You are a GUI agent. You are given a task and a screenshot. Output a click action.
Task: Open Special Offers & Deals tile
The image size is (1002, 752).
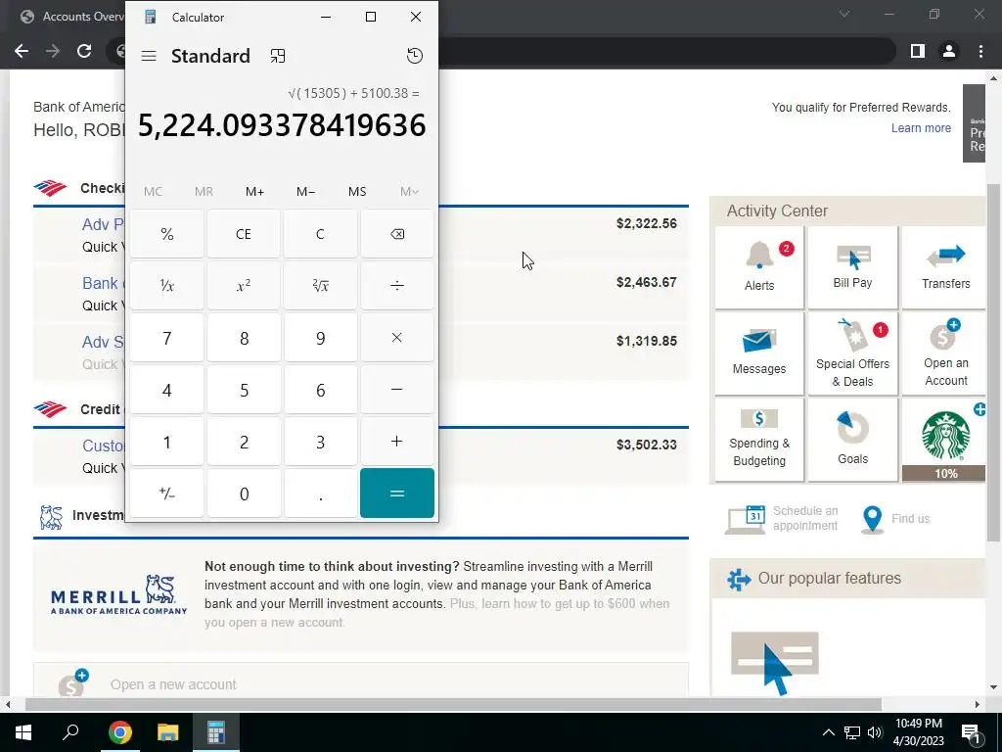[x=852, y=352]
